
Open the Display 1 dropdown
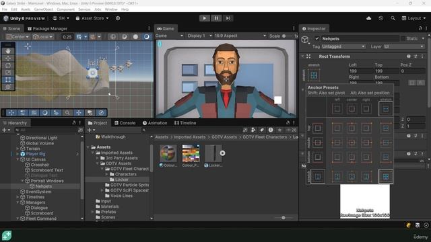pyautogui.click(x=199, y=36)
